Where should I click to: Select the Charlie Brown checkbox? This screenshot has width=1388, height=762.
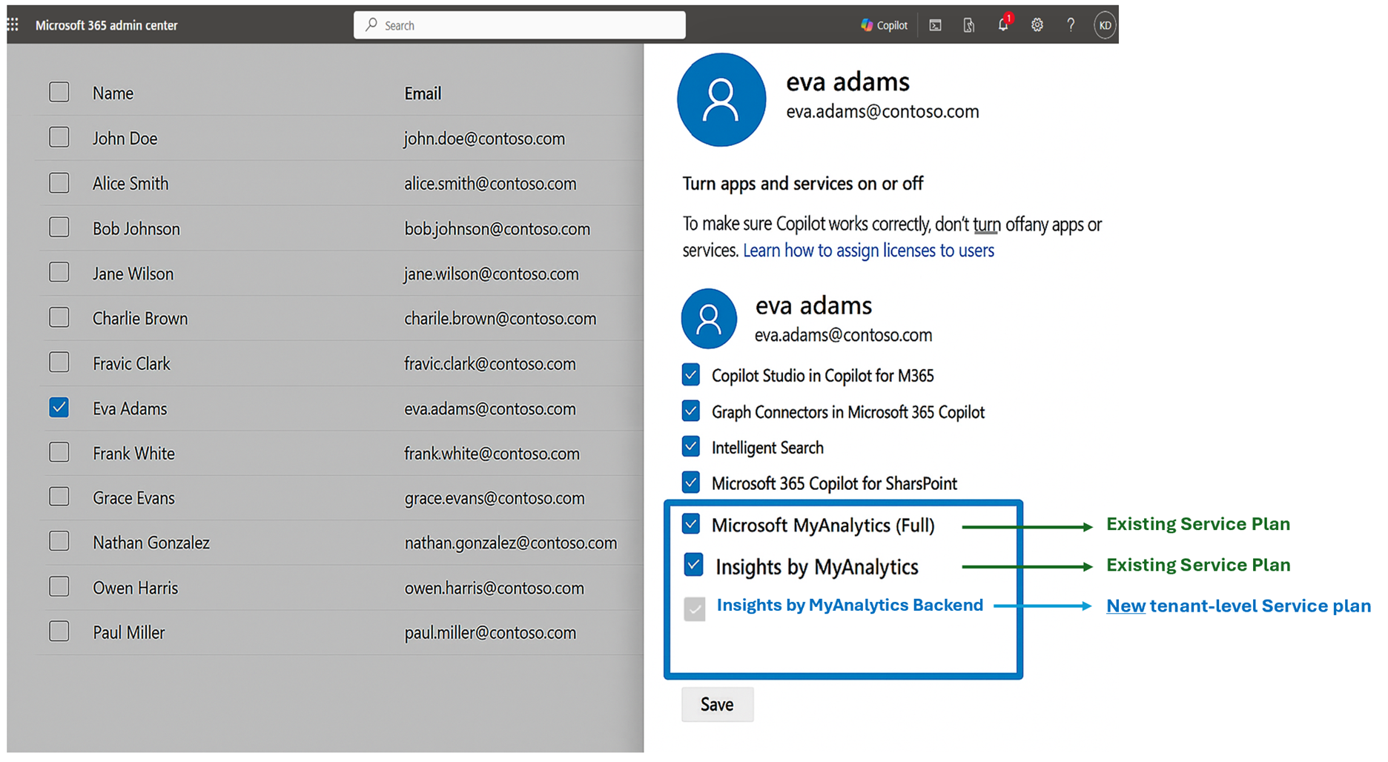59,317
